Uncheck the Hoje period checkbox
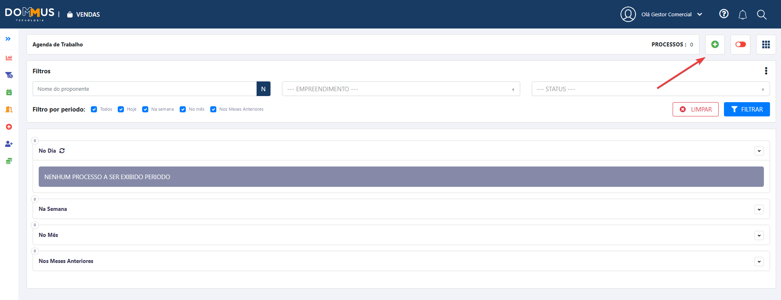 [121, 109]
